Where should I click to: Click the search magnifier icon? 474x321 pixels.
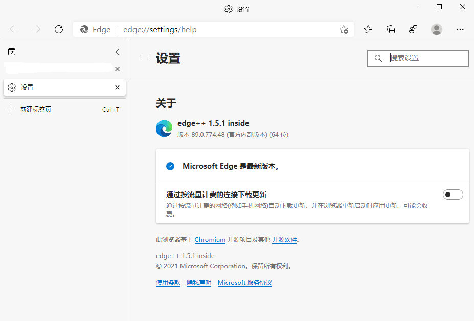(x=378, y=58)
